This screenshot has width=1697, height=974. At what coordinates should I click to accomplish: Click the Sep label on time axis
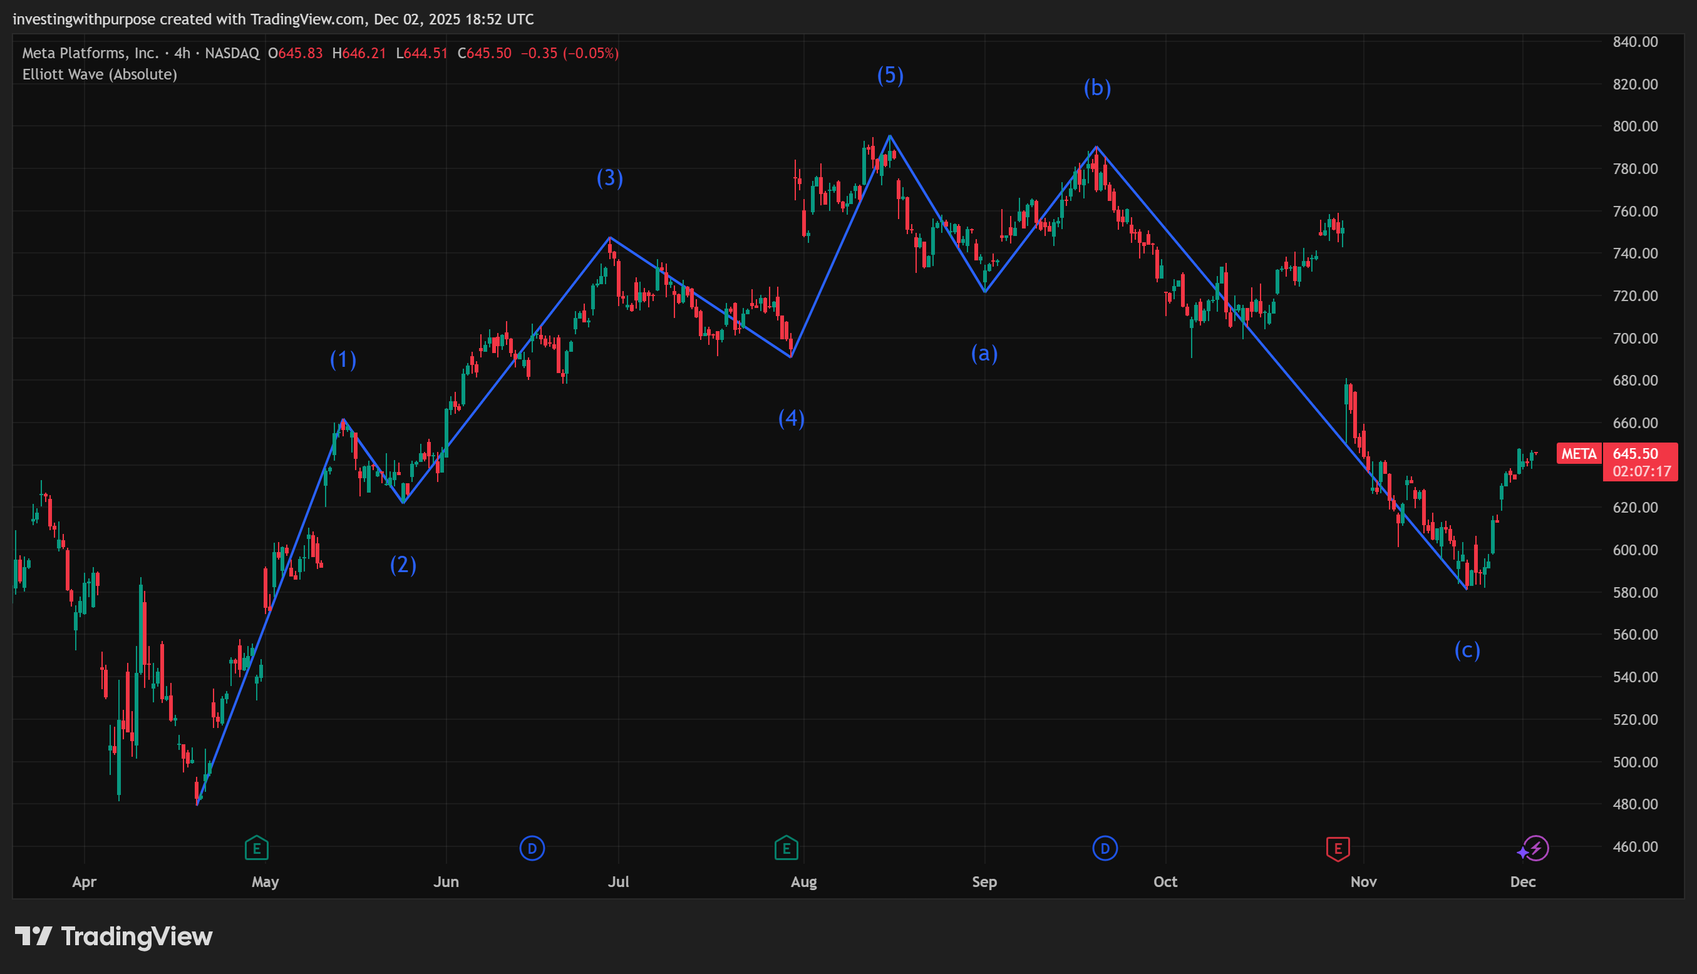[984, 882]
